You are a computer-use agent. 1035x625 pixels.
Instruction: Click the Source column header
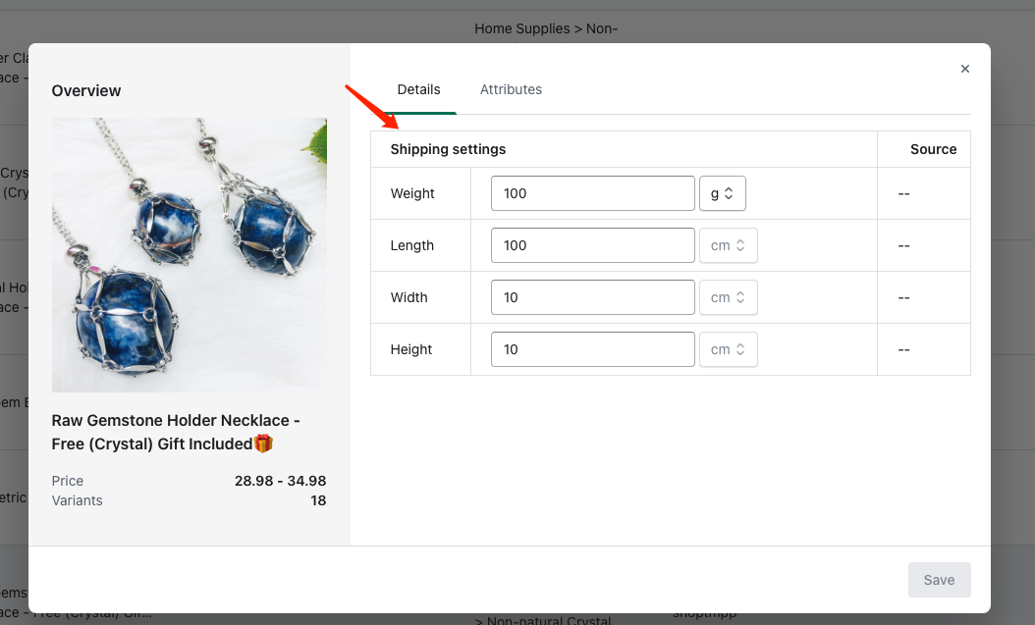[933, 149]
